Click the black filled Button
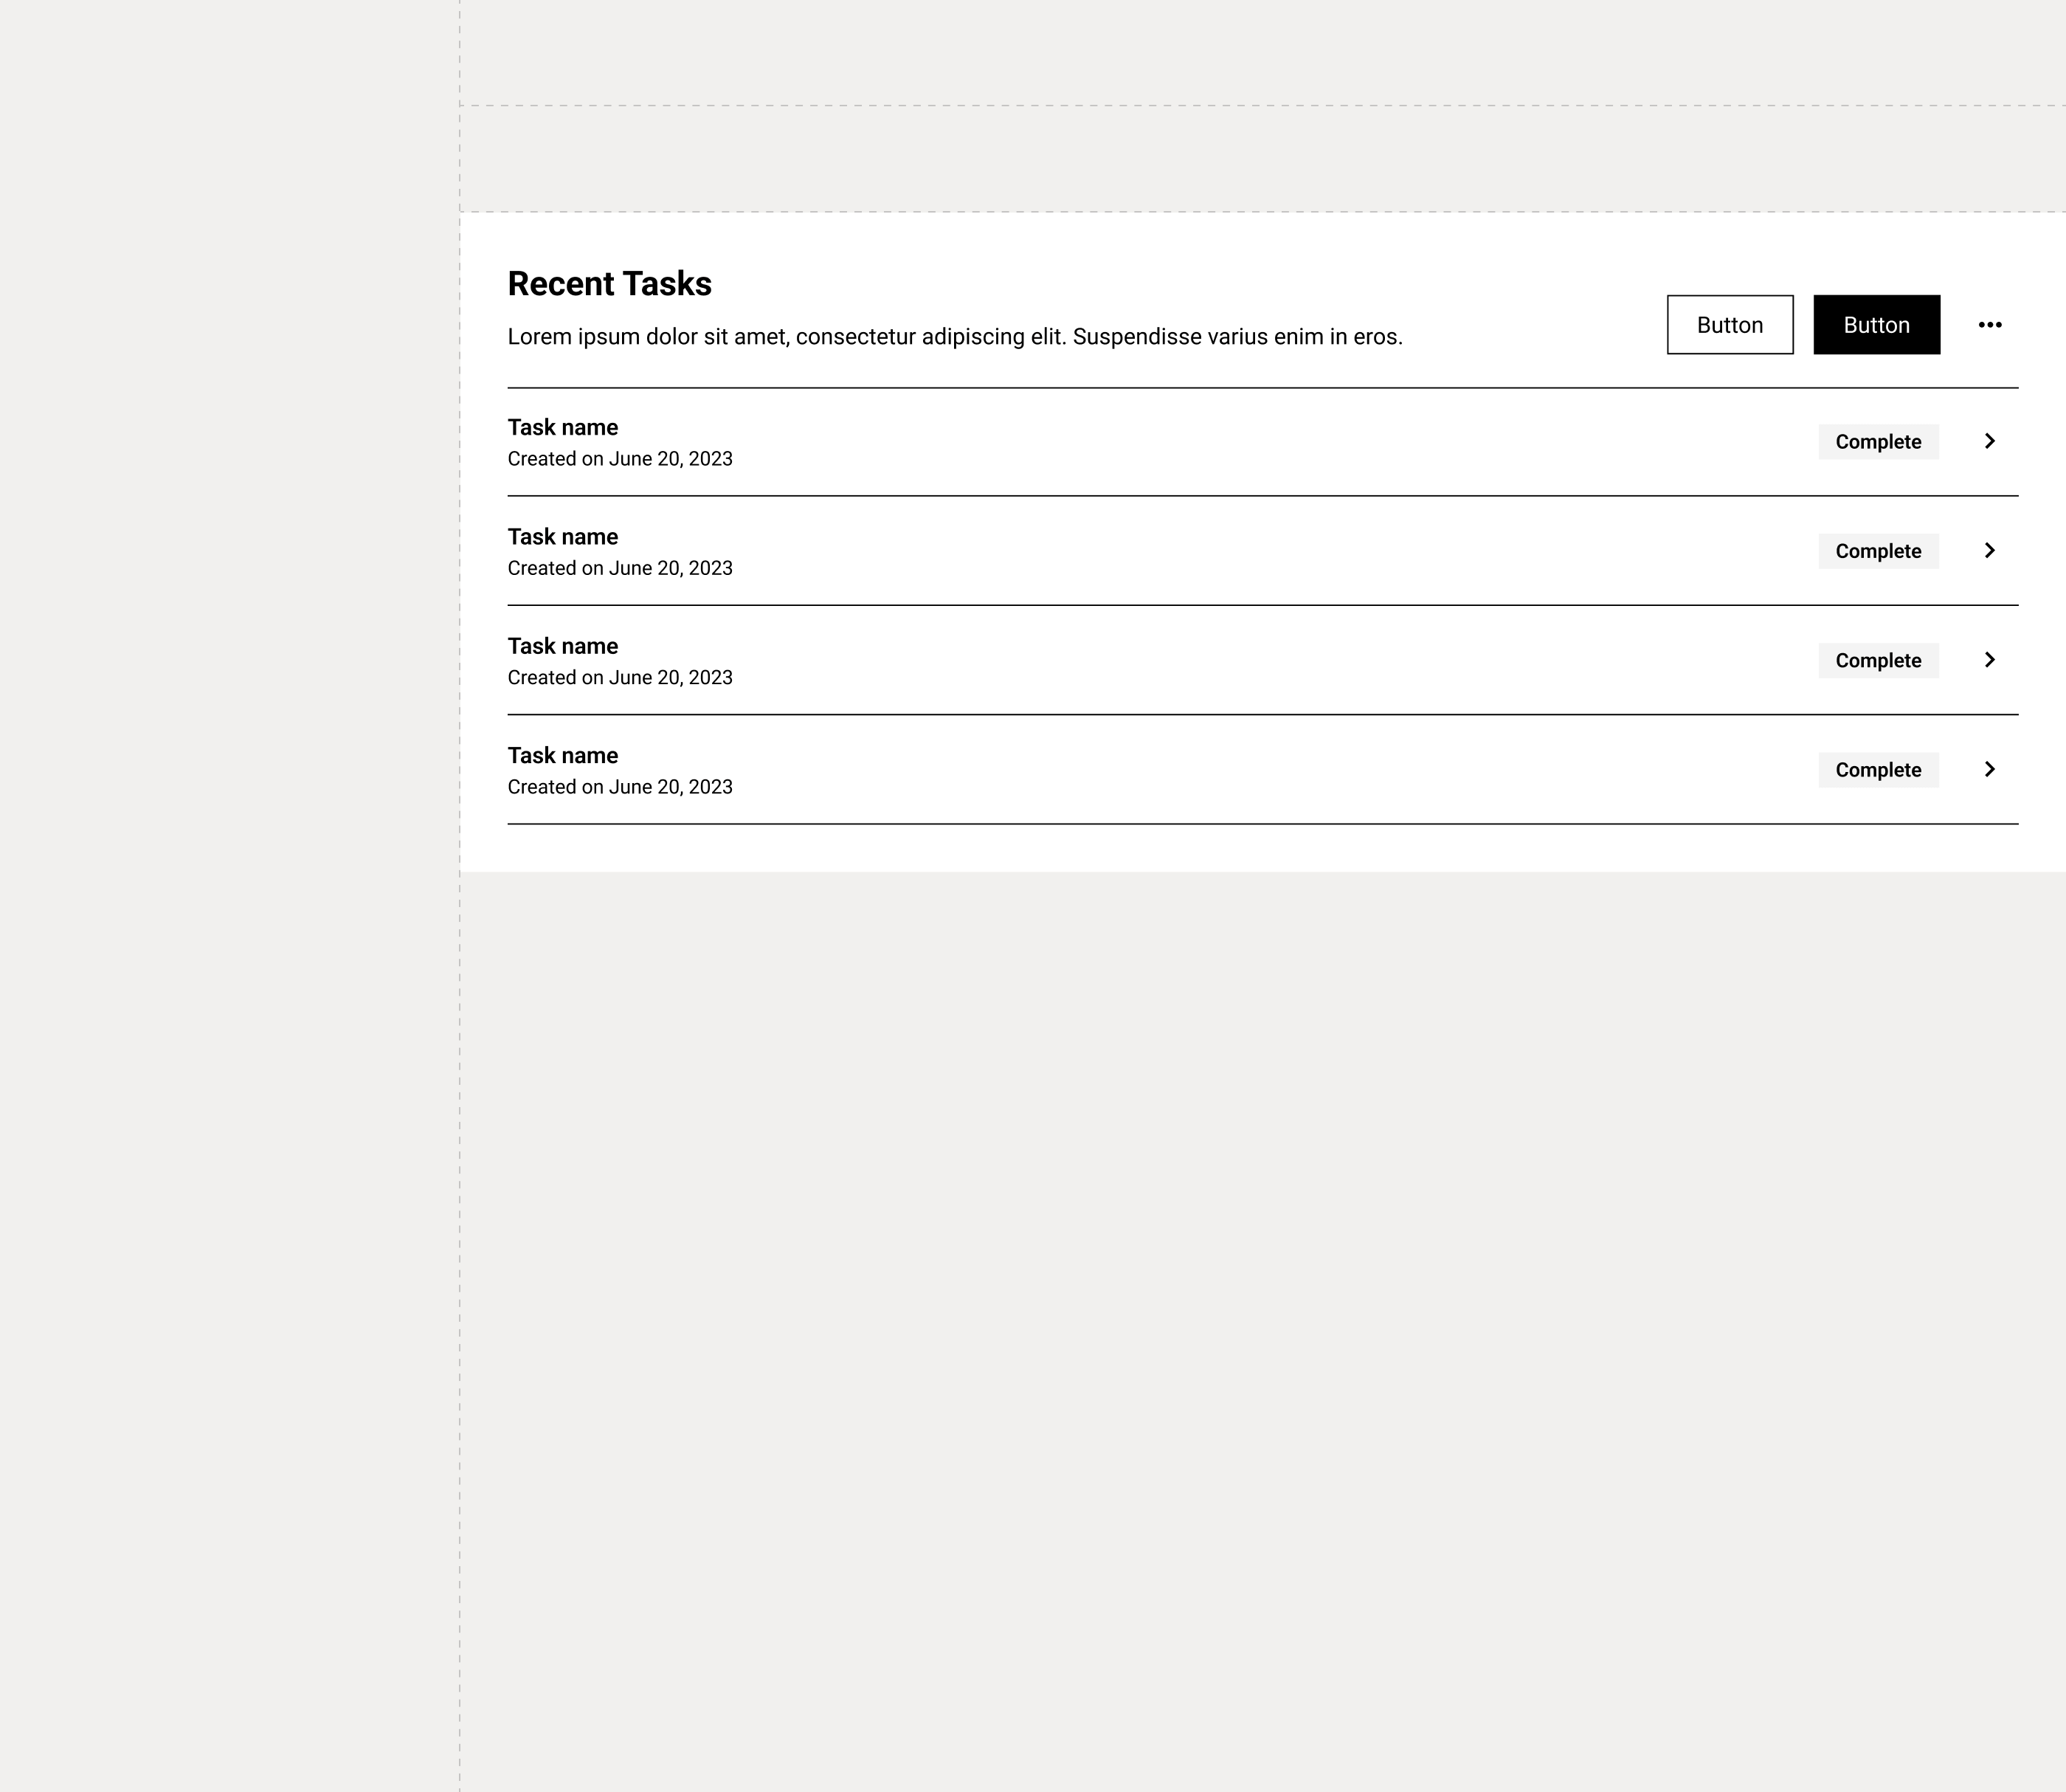2066x1792 pixels. tap(1876, 325)
